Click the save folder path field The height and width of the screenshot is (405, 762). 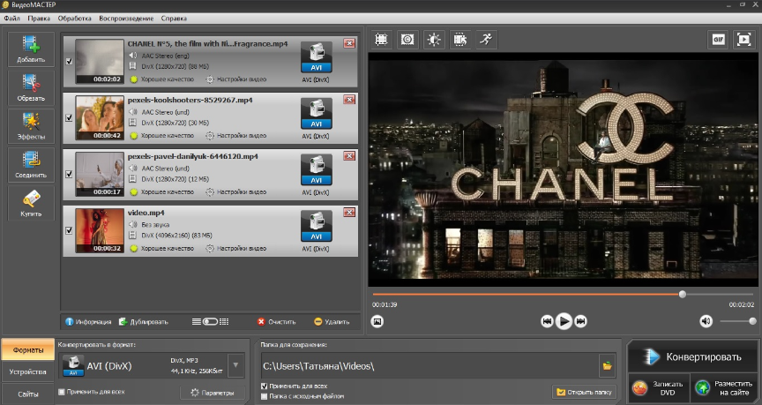[x=430, y=366]
